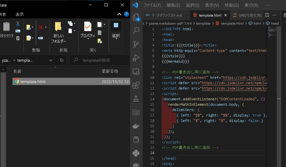Viewport: 286px width, 167px height.
Task: Close the template.html editor tab
Action: [x=226, y=15]
